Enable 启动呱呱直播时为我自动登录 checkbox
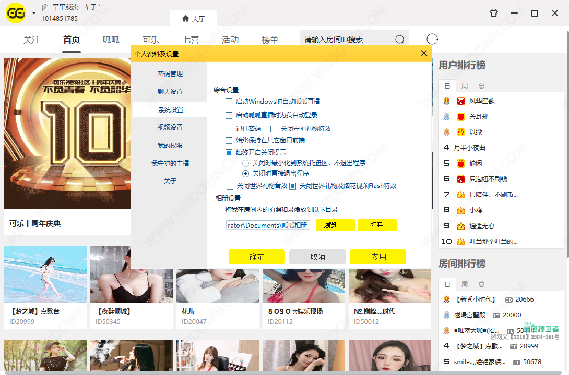569x375 pixels. coord(229,115)
